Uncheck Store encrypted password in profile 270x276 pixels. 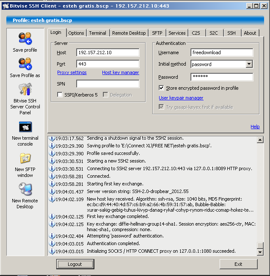pyautogui.click(x=161, y=88)
